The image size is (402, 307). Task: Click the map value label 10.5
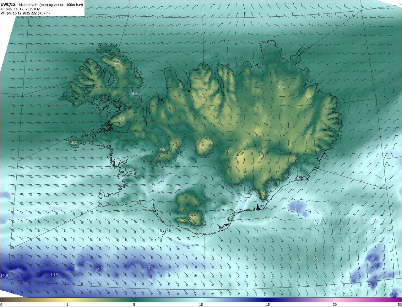tap(57, 208)
